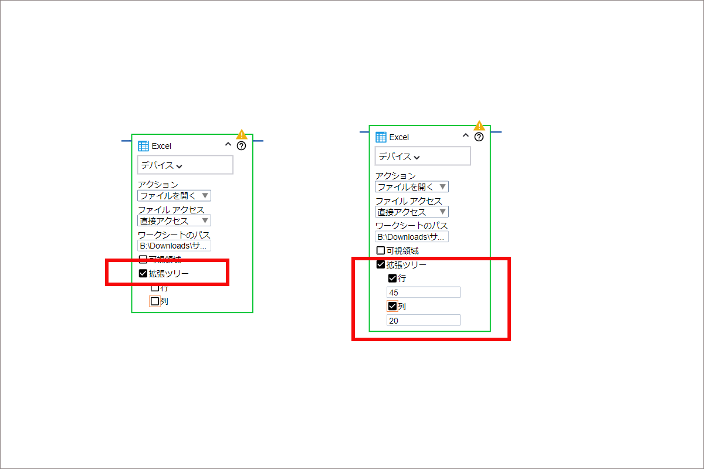Click warning triangle on right Excel panel
Screen dimensions: 704x469
[479, 125]
